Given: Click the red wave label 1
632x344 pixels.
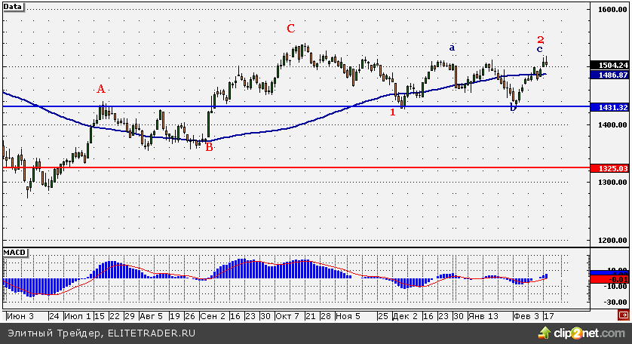Looking at the screenshot, I should (392, 112).
